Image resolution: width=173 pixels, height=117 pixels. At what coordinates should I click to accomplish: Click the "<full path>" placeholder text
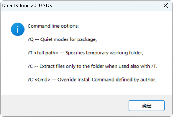[46, 53]
